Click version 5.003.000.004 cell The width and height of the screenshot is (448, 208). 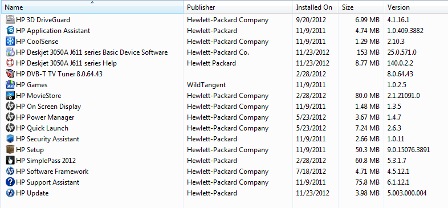[407, 193]
